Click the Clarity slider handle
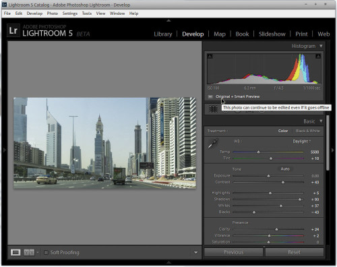337x267 pixels. pos(276,229)
